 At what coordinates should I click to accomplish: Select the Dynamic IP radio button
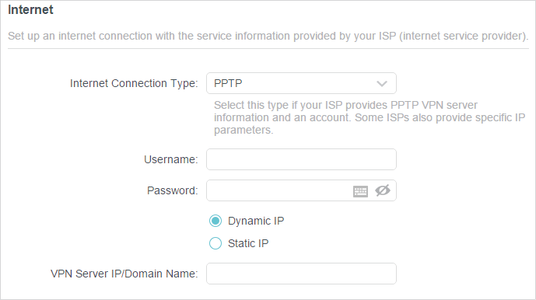click(x=215, y=221)
